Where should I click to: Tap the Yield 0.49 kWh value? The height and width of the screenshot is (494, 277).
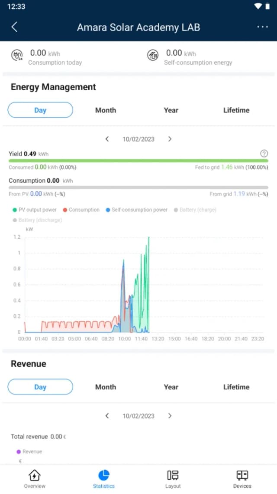29,154
